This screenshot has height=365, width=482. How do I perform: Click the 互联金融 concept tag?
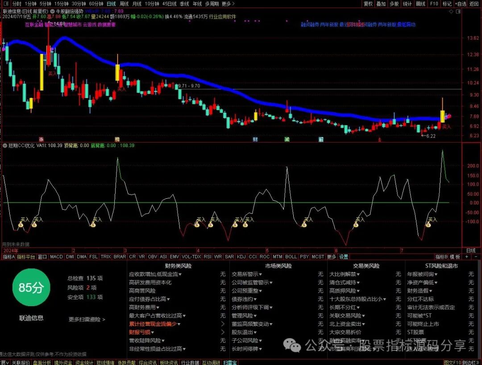pyautogui.click(x=34, y=25)
